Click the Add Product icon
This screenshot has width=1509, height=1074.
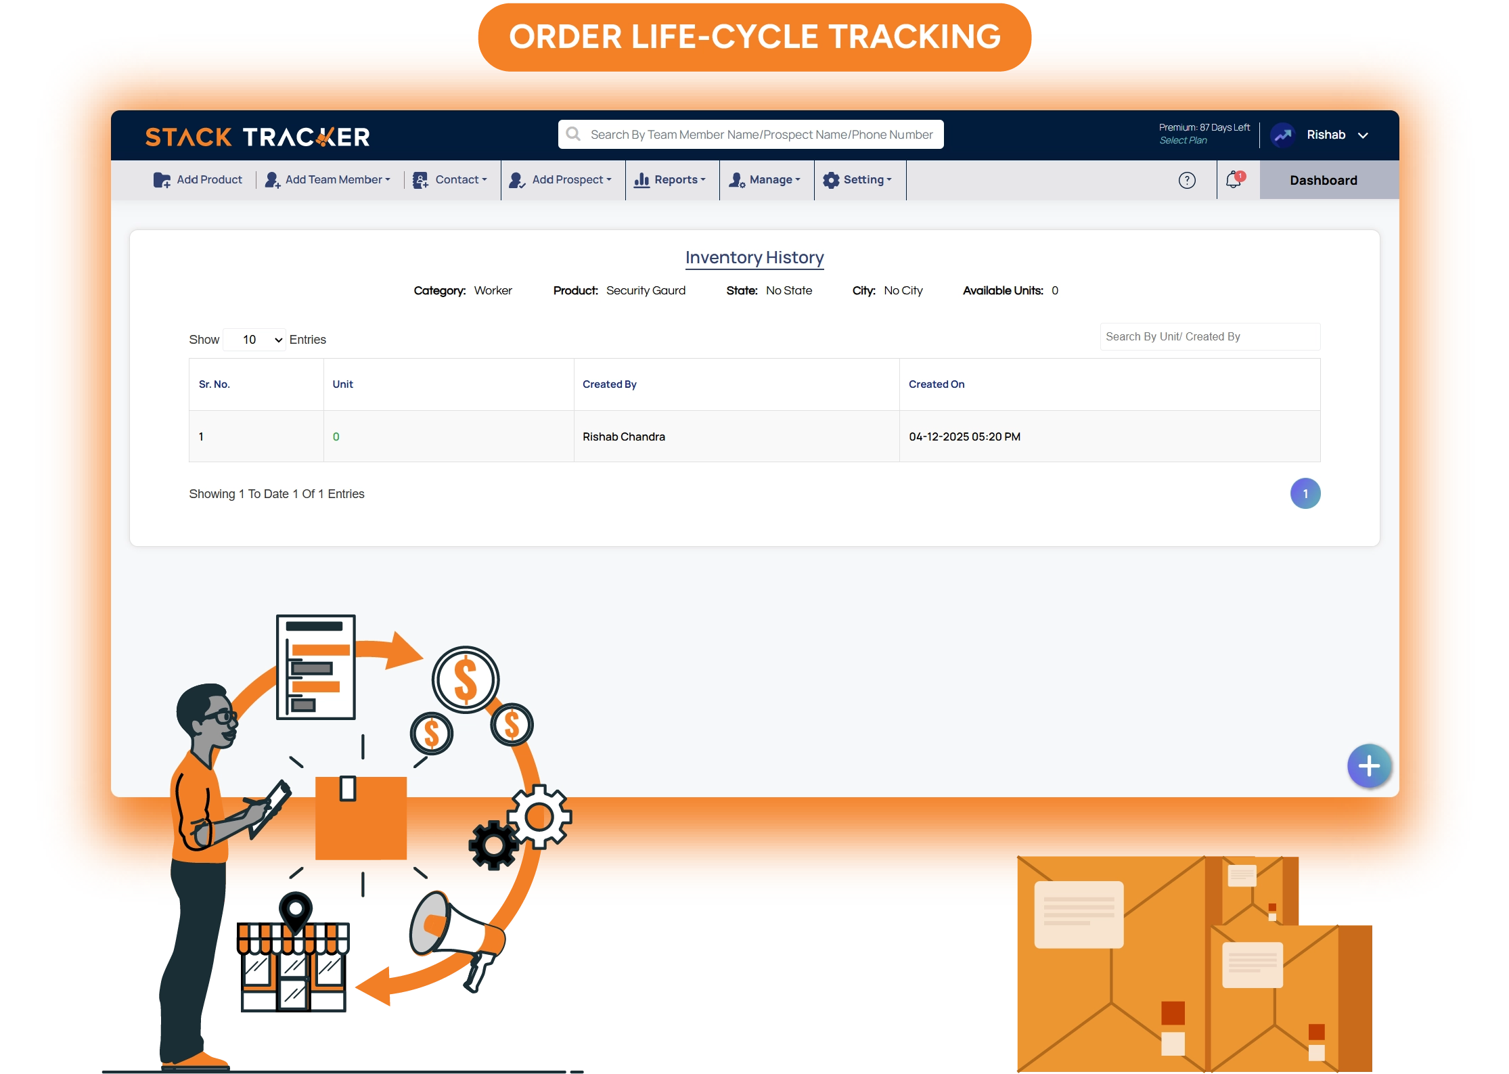162,180
